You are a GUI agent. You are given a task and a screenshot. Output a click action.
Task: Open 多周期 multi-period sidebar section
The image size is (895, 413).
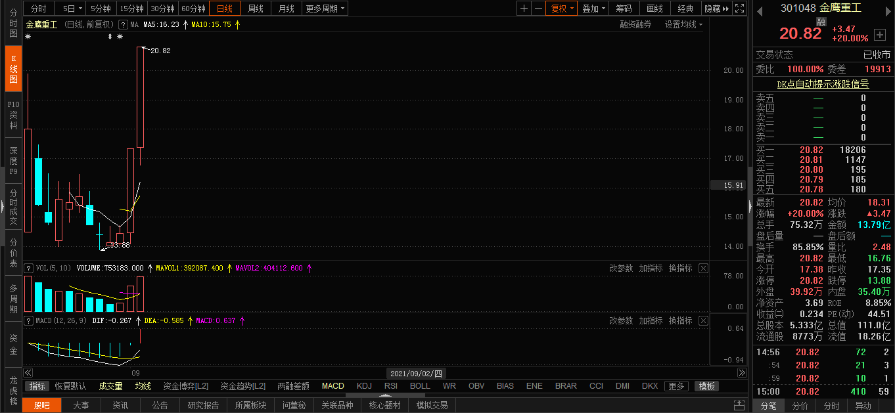[13, 299]
